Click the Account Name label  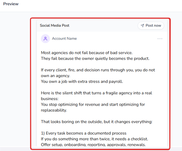click(64, 39)
